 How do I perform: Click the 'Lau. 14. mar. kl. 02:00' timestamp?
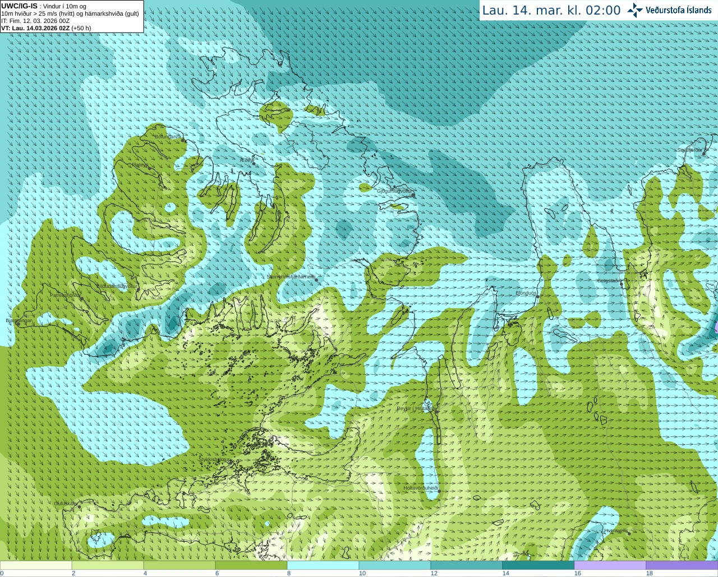[551, 11]
